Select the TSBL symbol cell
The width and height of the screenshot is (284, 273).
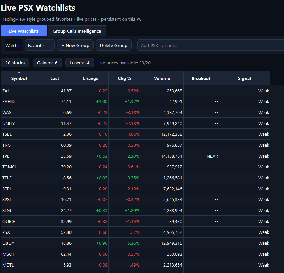[19, 134]
